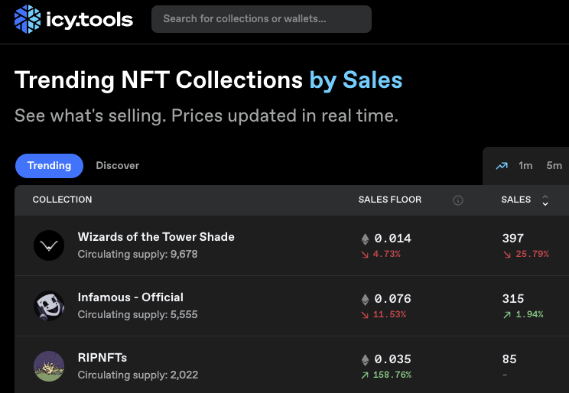Click the RIPNFTs collection avatar
This screenshot has height=393, width=569.
pyautogui.click(x=49, y=366)
